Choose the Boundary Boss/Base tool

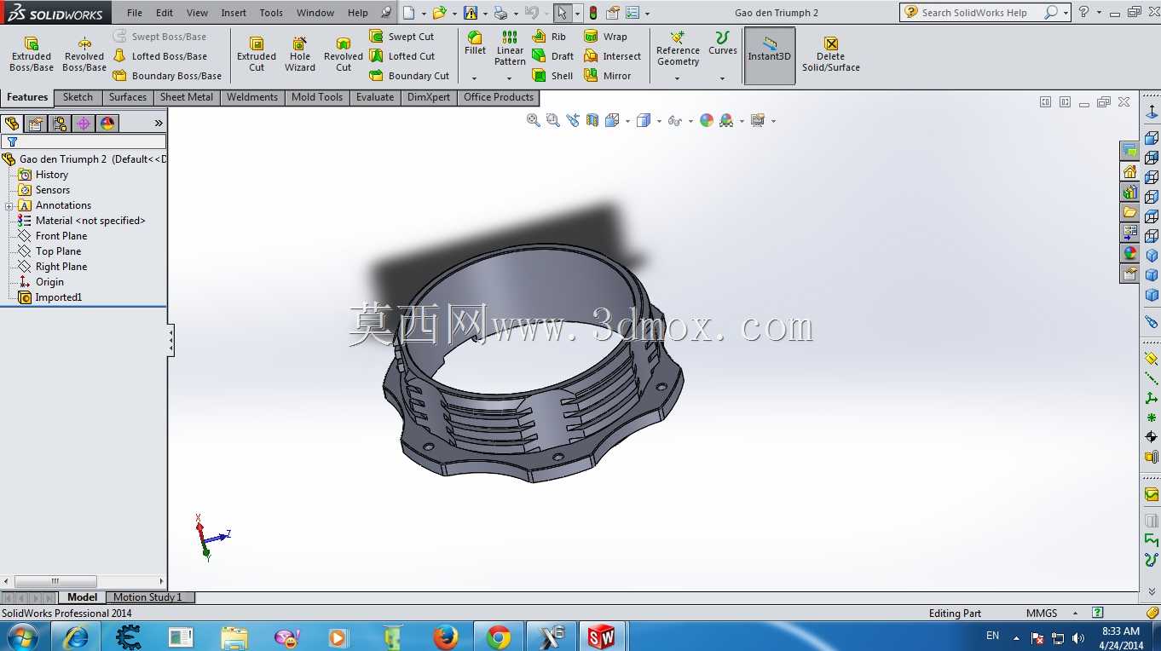(x=167, y=76)
